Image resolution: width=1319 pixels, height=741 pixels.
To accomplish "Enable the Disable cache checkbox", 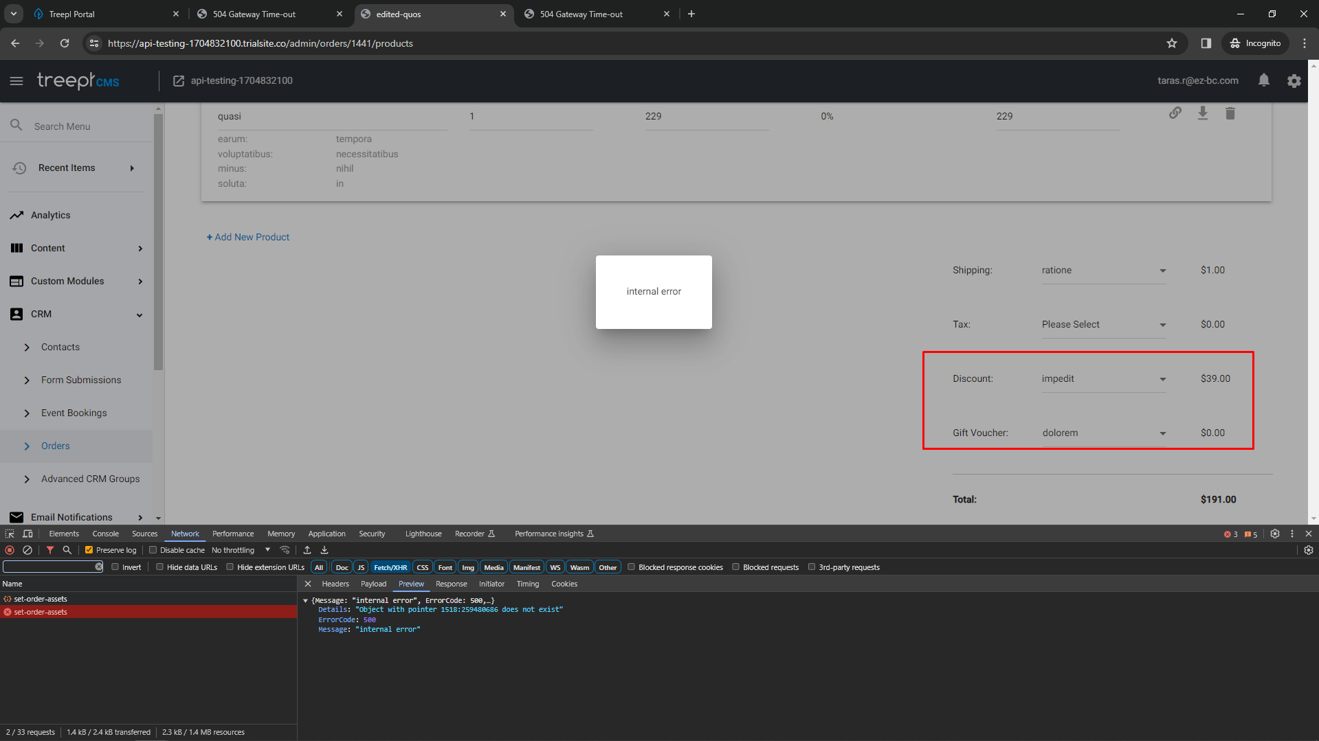I will (x=153, y=550).
